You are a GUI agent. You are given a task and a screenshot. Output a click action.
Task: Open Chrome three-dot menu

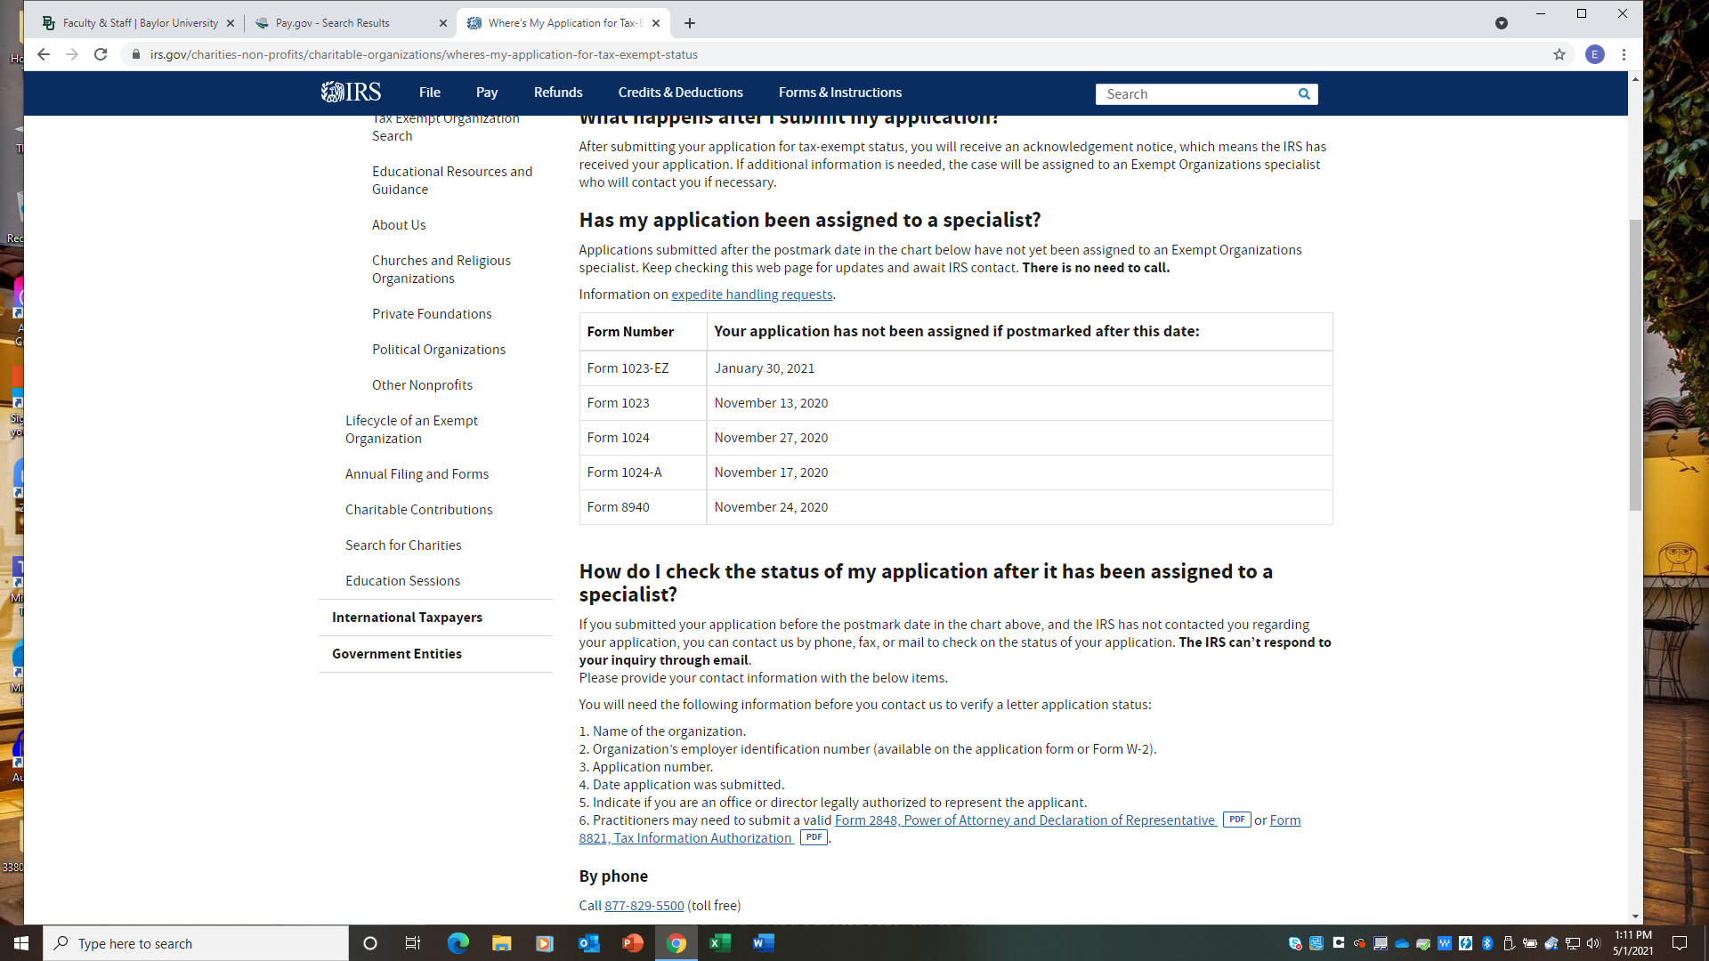tap(1624, 54)
